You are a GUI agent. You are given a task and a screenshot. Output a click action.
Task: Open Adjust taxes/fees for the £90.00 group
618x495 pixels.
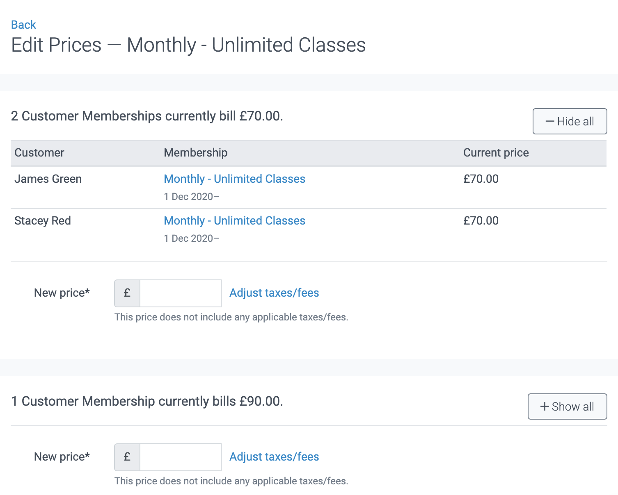[274, 456]
